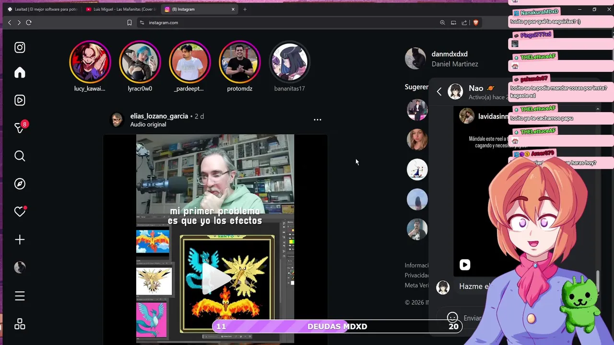Open danmdxdxd profile username

tap(449, 54)
